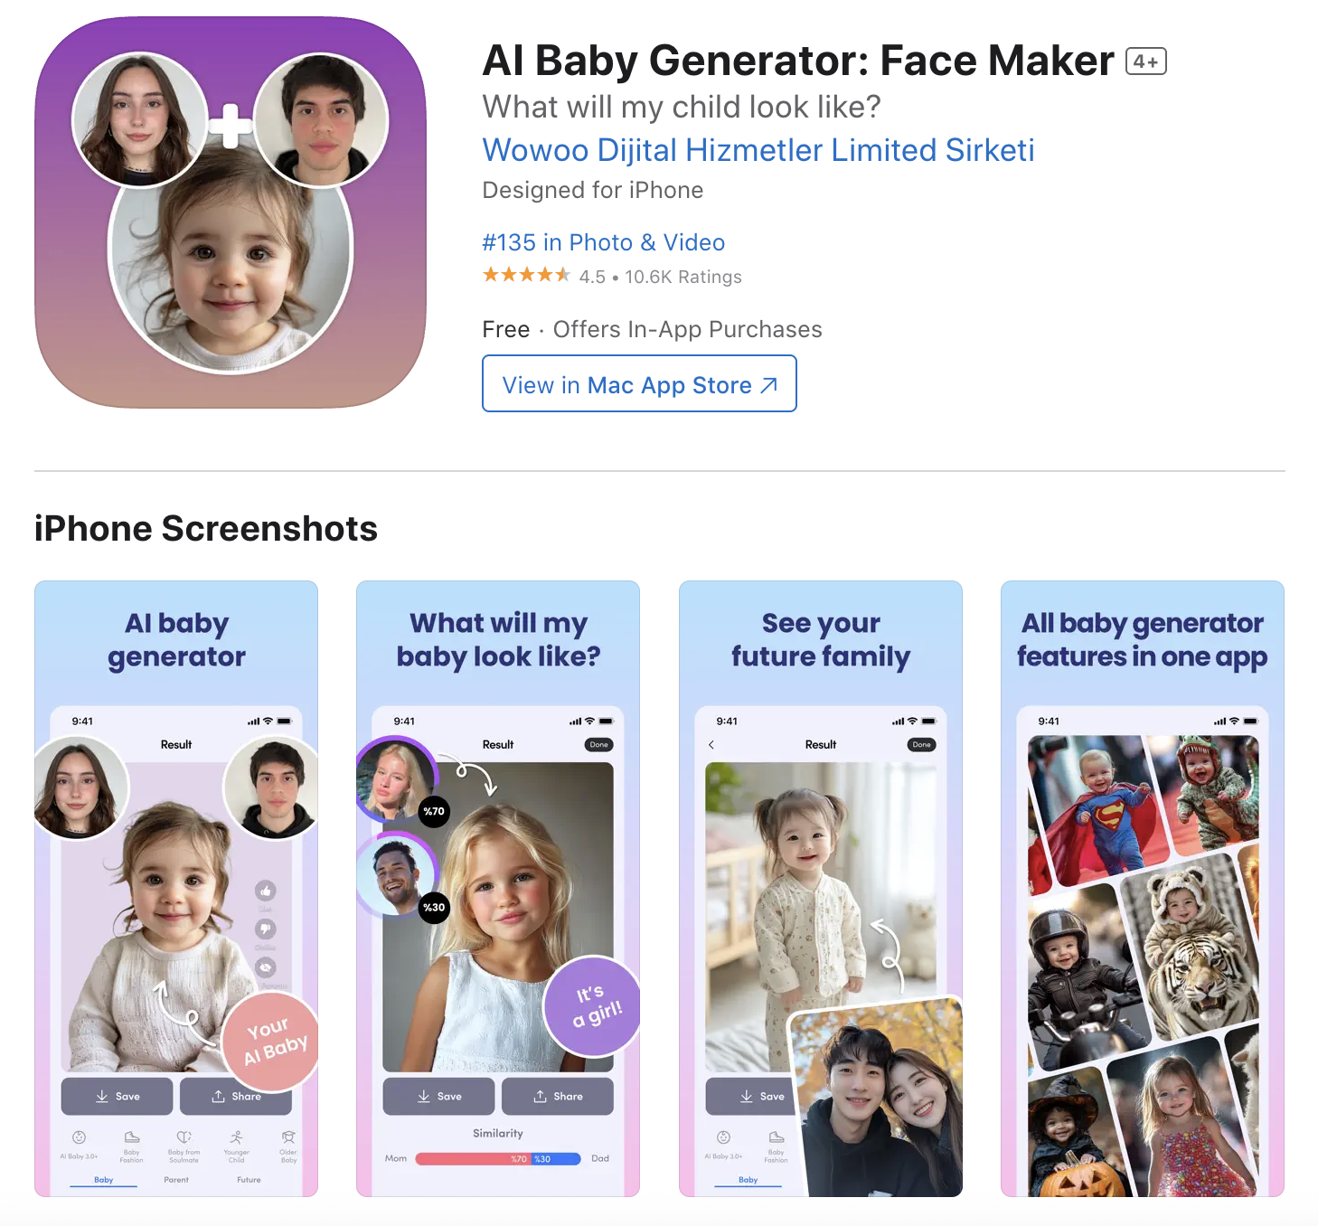The image size is (1318, 1226).
Task: Click the 4+ age rating badge
Action: pyautogui.click(x=1145, y=61)
